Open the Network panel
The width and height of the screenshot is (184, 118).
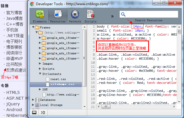pyautogui.click(x=75, y=16)
